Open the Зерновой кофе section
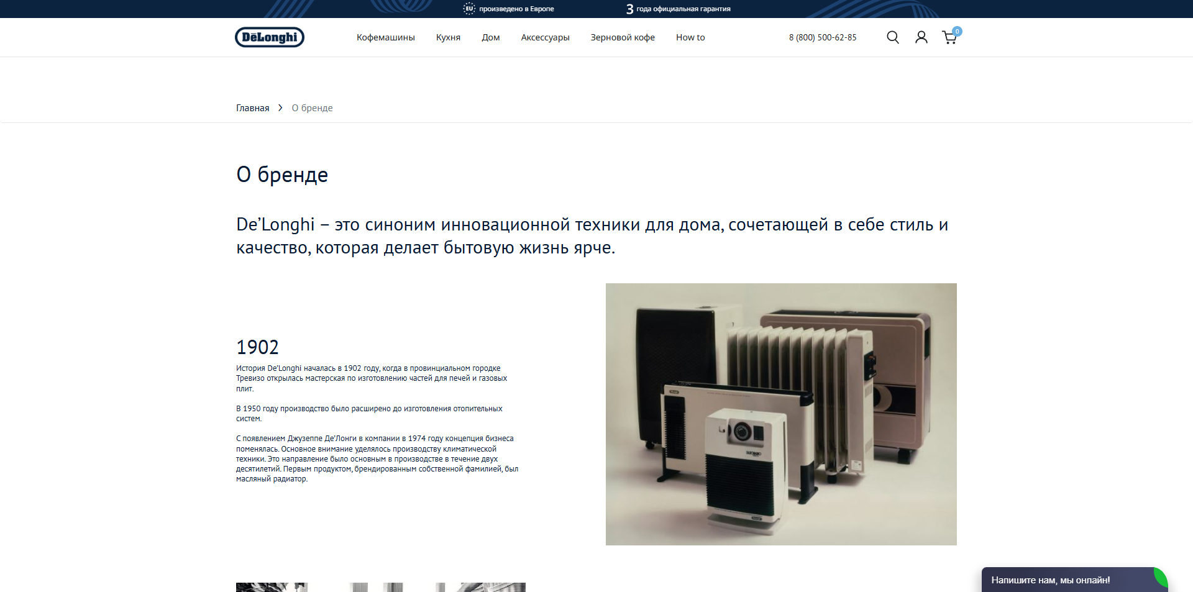 622,37
